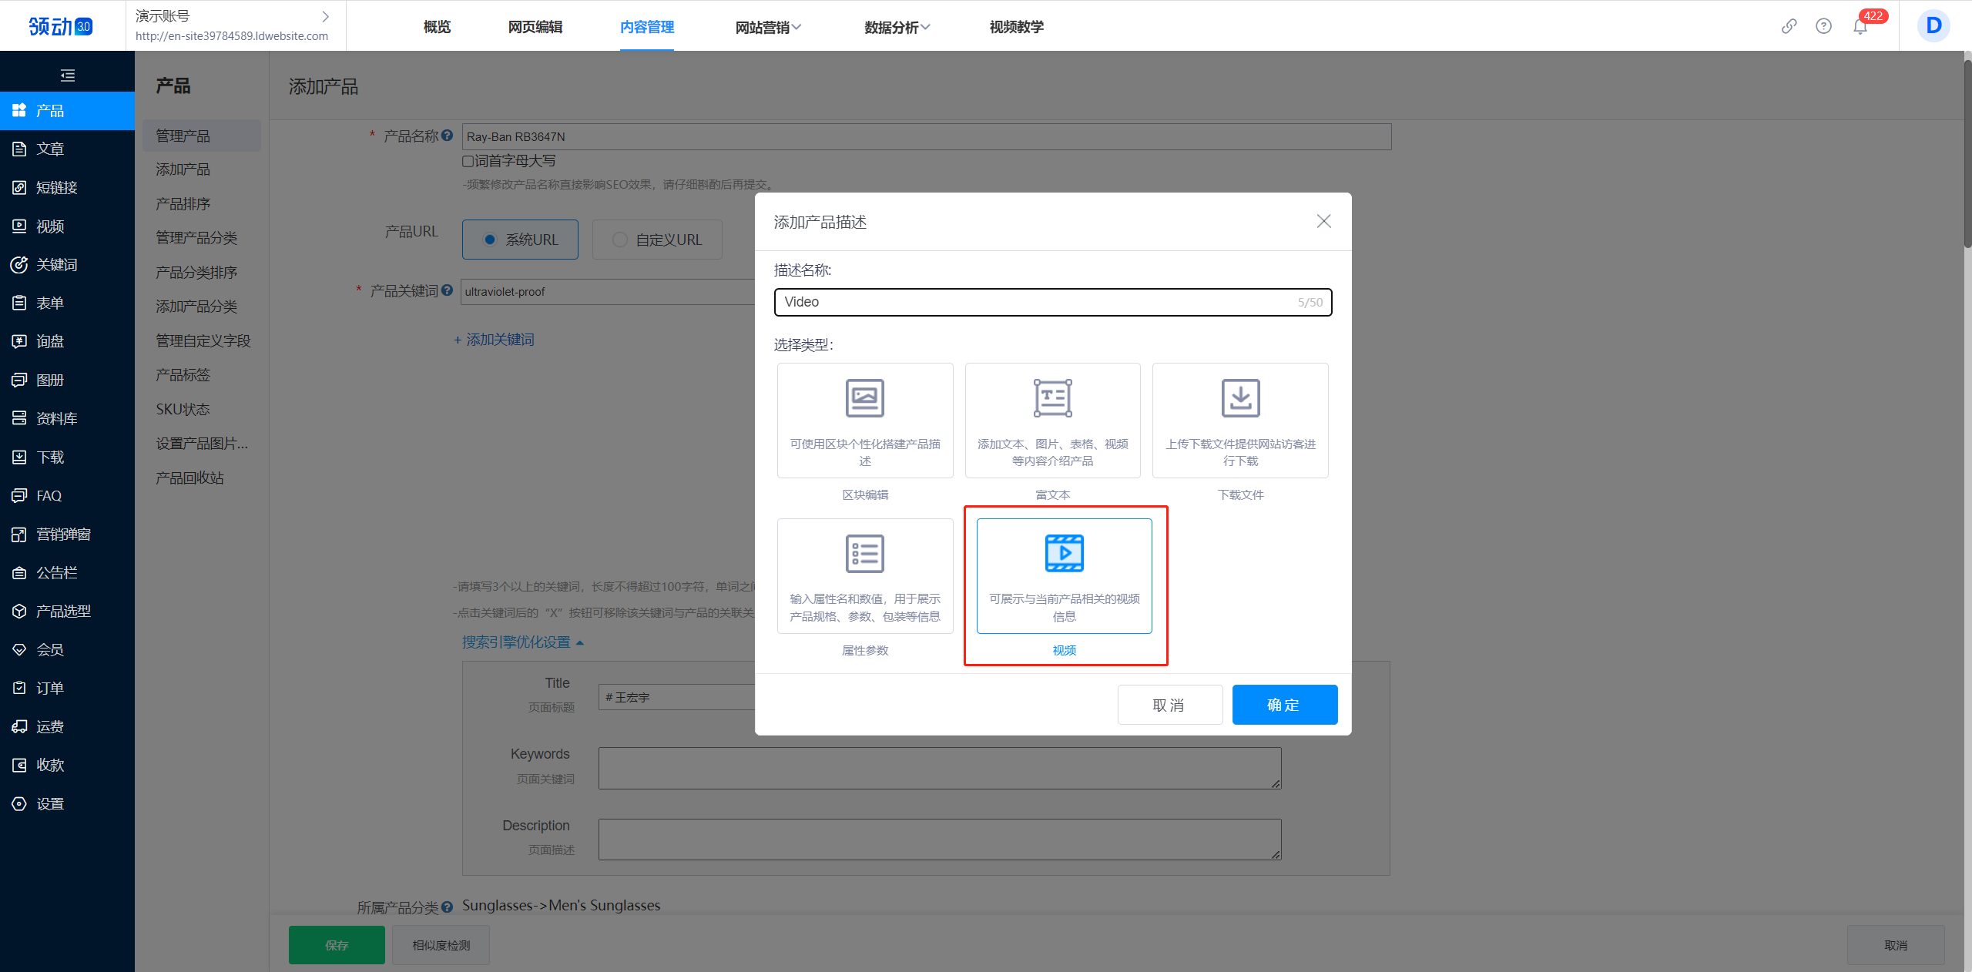This screenshot has height=972, width=1972.
Task: Choose the 富文本 rich text type icon
Action: (x=1052, y=398)
